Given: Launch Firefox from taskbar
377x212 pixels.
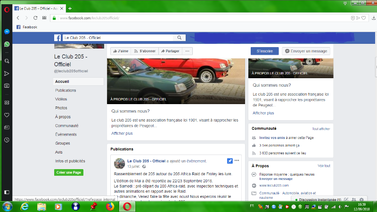Looking at the screenshot, I should [x=110, y=206].
